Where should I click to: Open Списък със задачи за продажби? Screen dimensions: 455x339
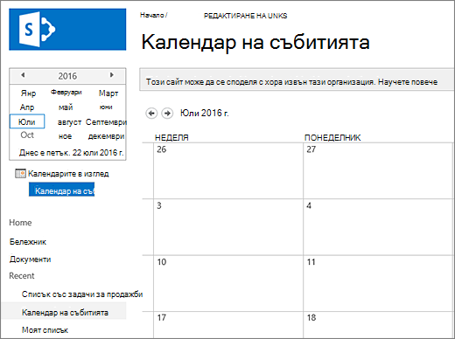[x=82, y=294]
